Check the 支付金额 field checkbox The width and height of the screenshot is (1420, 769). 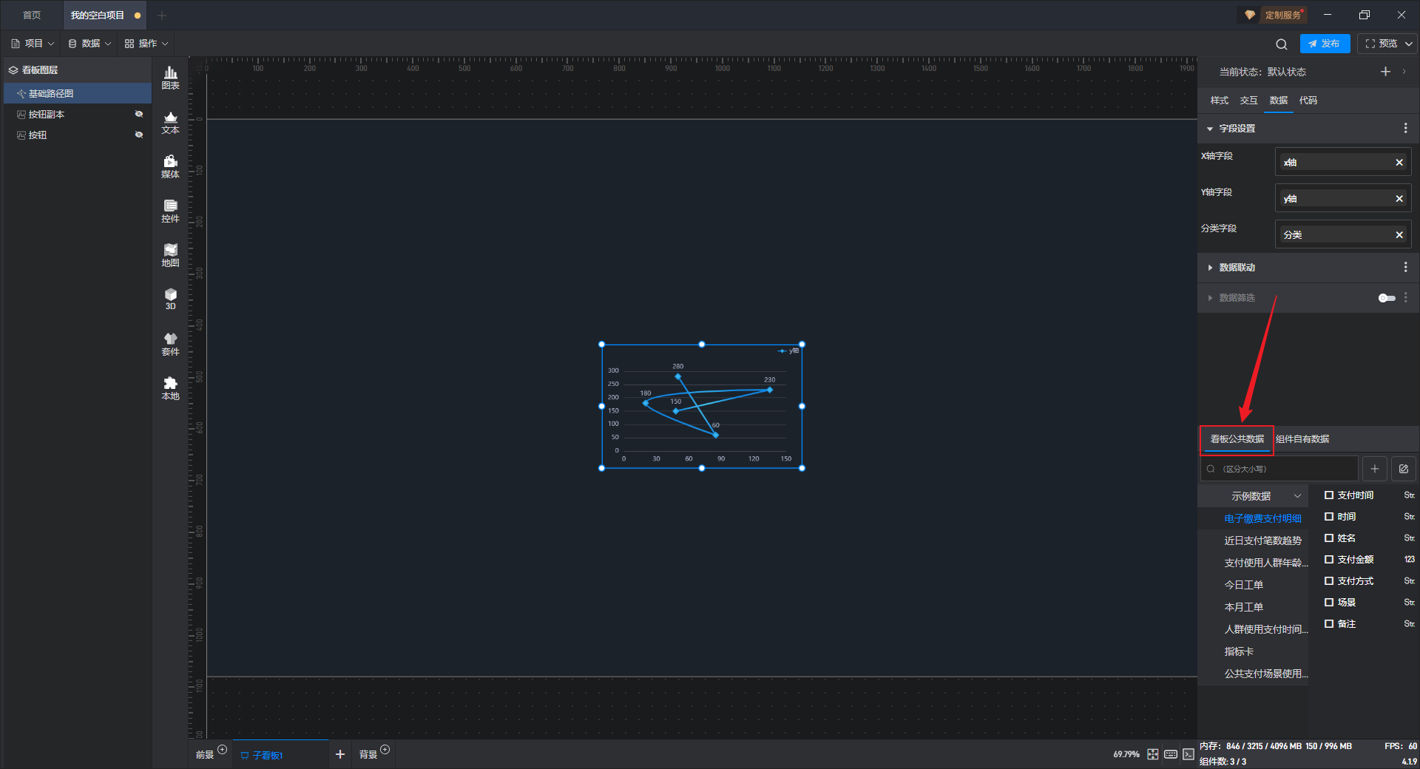(1329, 560)
